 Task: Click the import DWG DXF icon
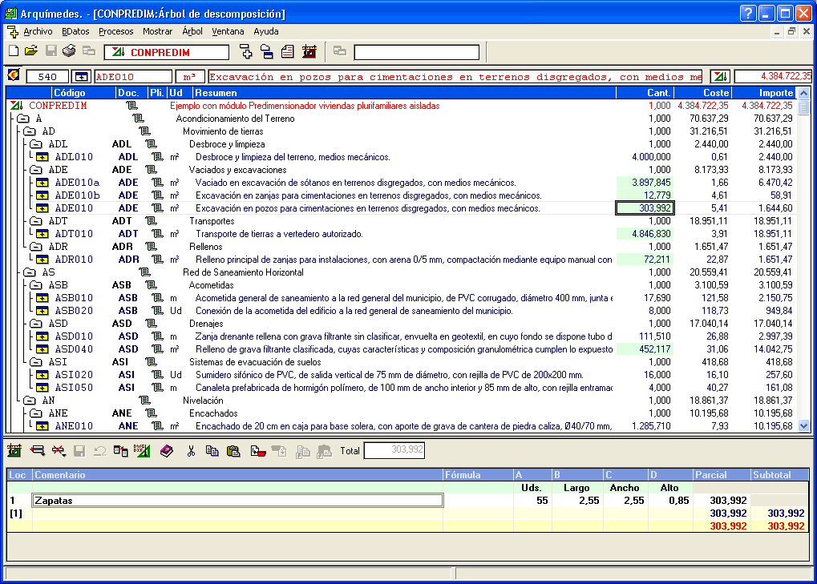click(x=142, y=450)
